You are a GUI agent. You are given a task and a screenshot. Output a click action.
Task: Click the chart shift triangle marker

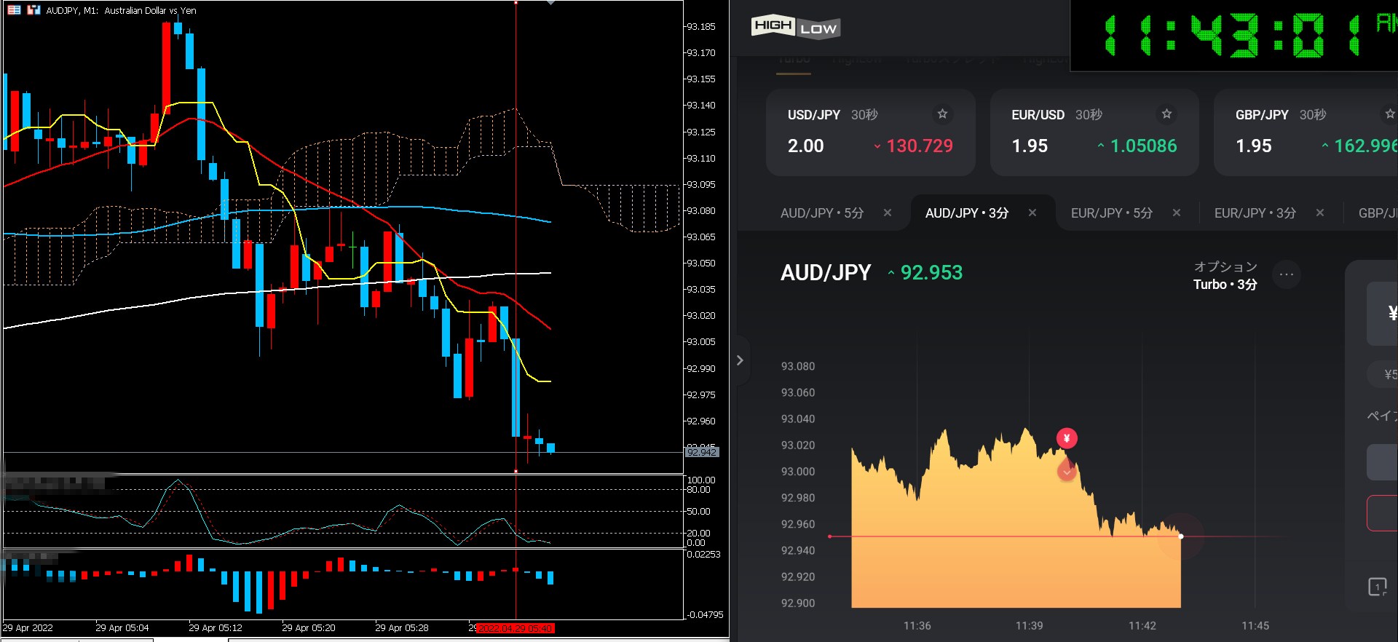(x=550, y=3)
